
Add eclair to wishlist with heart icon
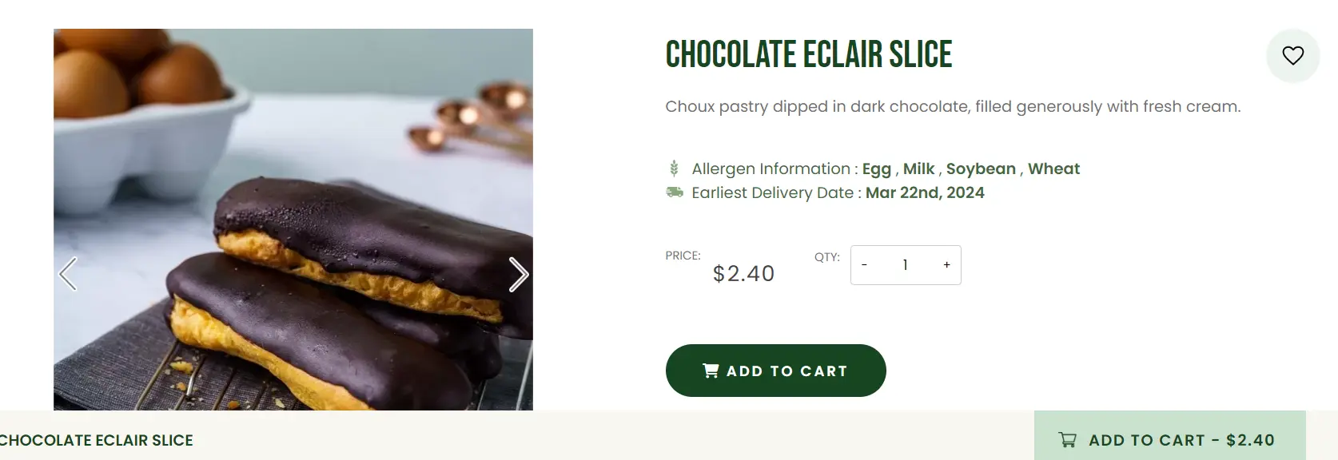1292,55
